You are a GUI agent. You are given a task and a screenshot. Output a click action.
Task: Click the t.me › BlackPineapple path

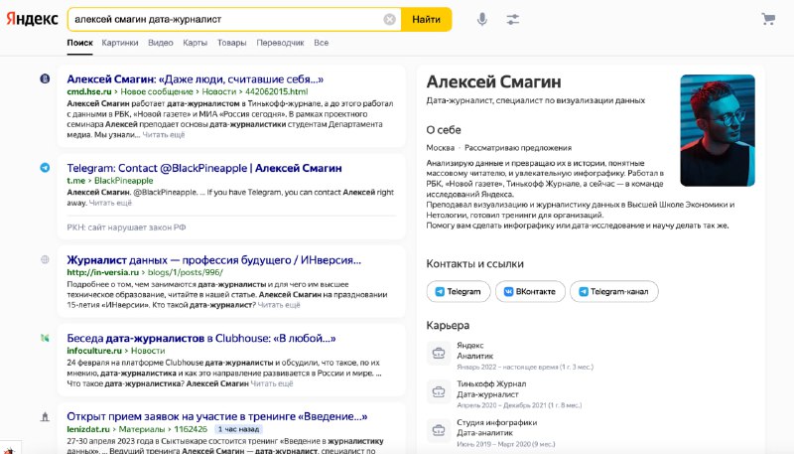pos(110,181)
